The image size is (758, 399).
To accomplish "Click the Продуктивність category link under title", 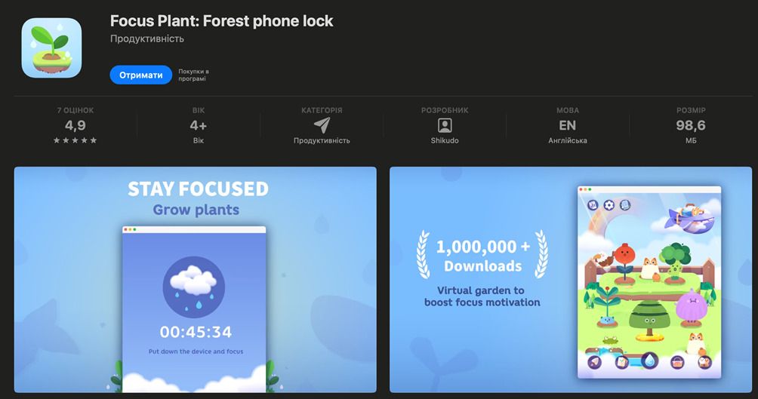I will pos(147,38).
